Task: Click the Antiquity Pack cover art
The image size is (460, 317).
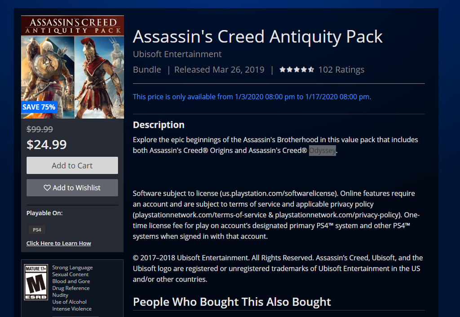Action: pos(72,67)
